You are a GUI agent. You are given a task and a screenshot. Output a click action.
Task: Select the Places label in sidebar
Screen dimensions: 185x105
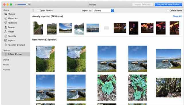(11, 32)
